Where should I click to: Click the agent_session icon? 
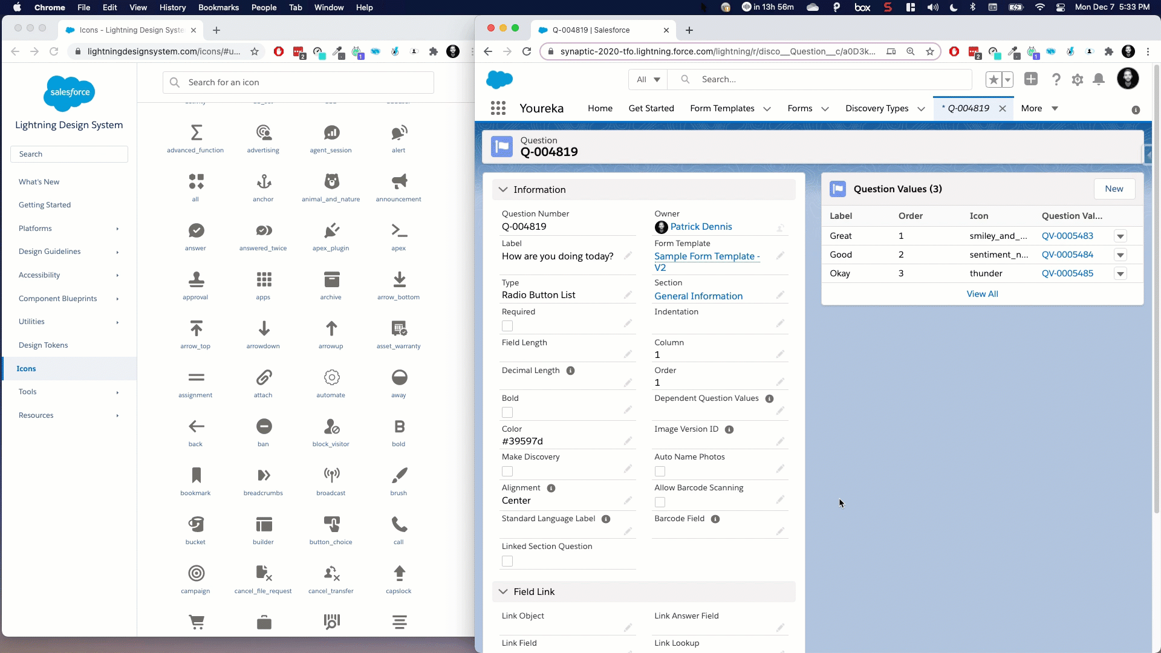[x=331, y=132]
